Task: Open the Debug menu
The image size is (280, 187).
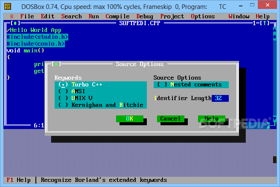Action: click(145, 17)
